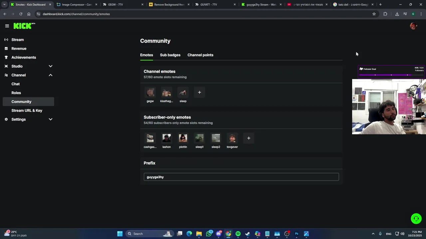Open browser extensions menu
The width and height of the screenshot is (426, 239).
point(385,14)
